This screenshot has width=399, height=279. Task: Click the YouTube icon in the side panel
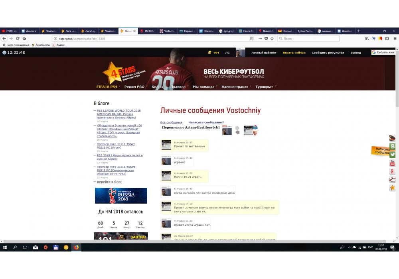[393, 163]
